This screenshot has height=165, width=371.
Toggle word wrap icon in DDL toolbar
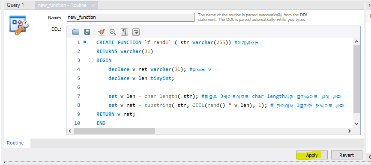tap(136, 32)
